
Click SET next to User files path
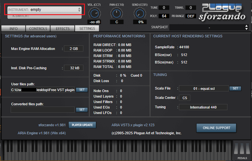coord(82,90)
